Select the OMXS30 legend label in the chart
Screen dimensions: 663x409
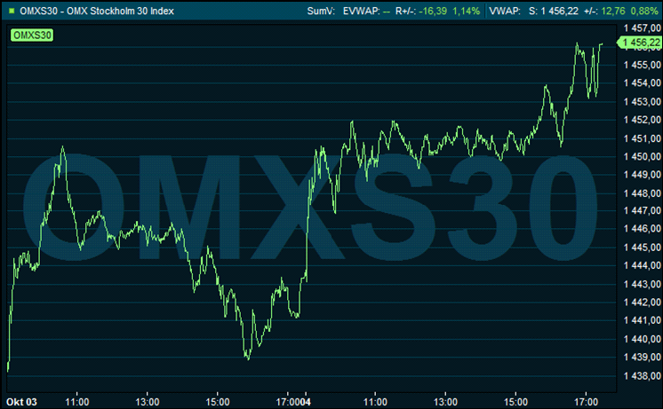pos(33,35)
